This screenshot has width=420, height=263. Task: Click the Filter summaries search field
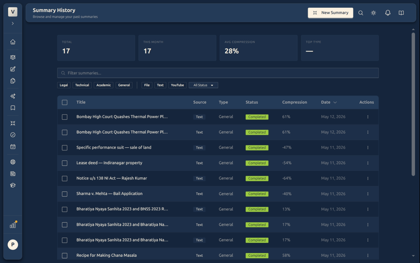pos(218,73)
